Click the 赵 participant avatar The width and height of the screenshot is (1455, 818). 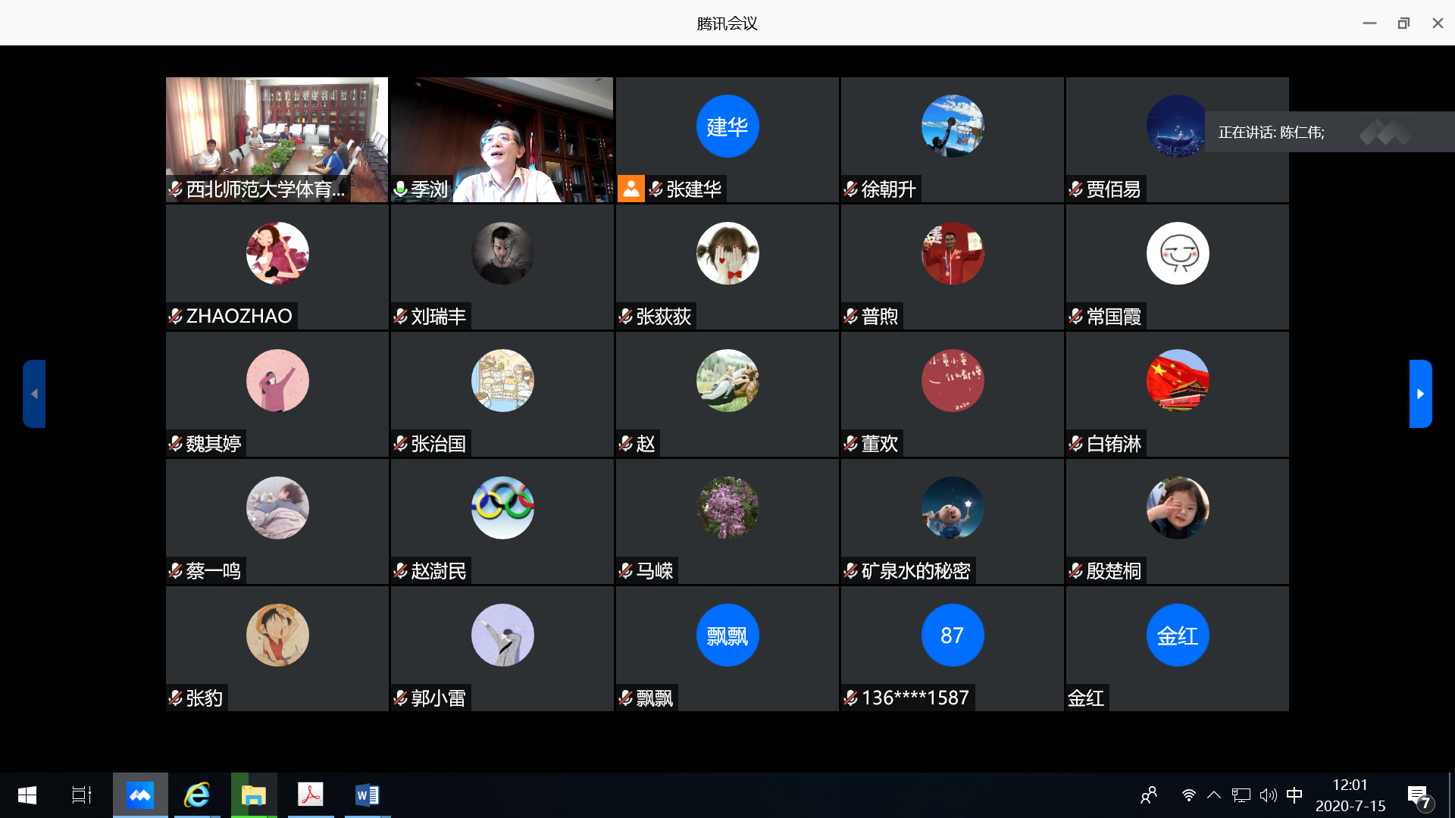(727, 380)
